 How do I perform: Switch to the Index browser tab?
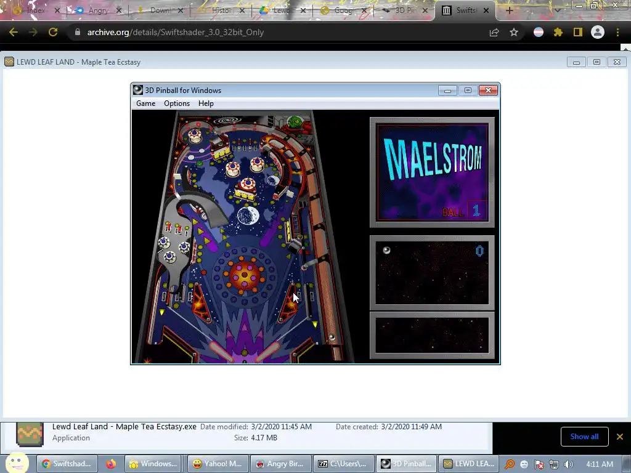[x=35, y=10]
